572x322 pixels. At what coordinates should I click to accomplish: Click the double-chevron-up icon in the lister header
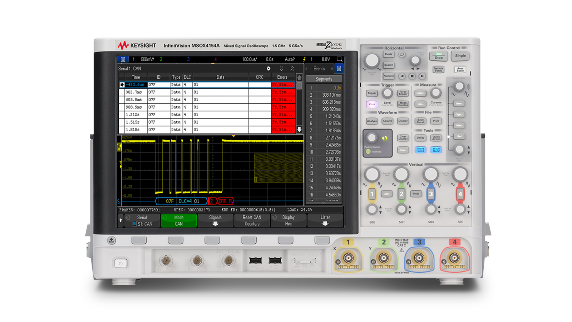(292, 68)
